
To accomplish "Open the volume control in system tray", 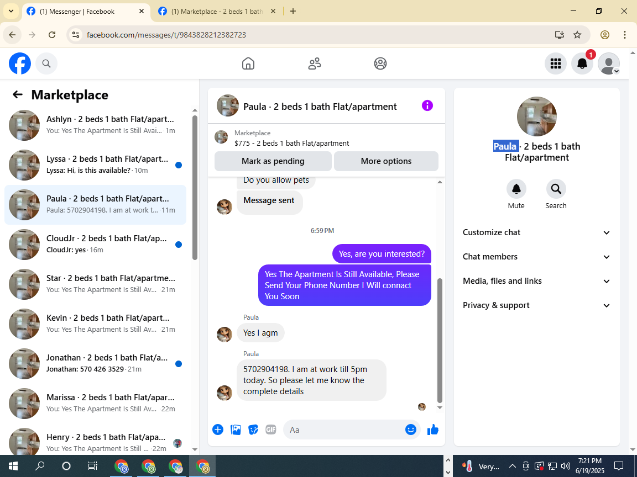I will click(566, 466).
